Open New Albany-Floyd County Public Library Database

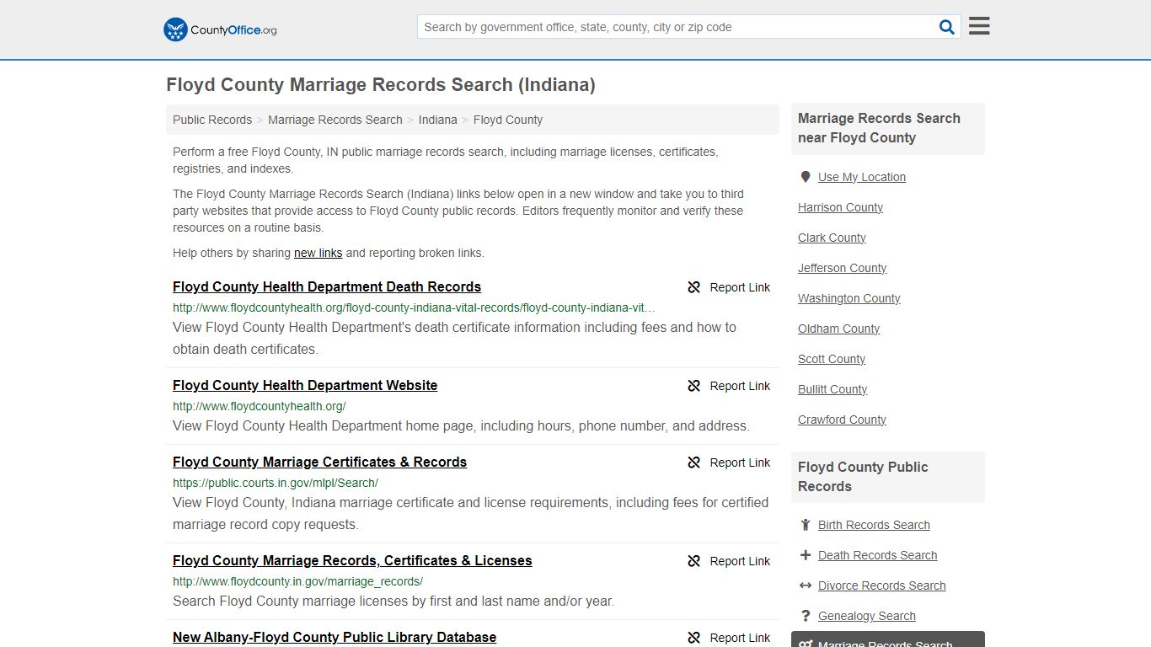click(x=335, y=638)
